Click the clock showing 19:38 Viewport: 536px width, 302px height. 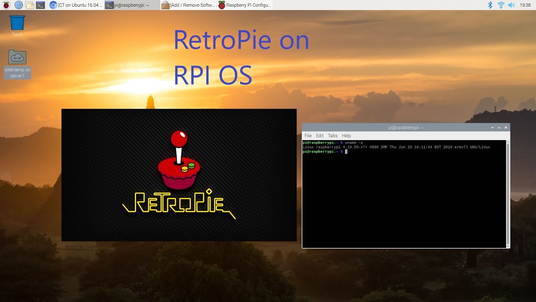525,5
